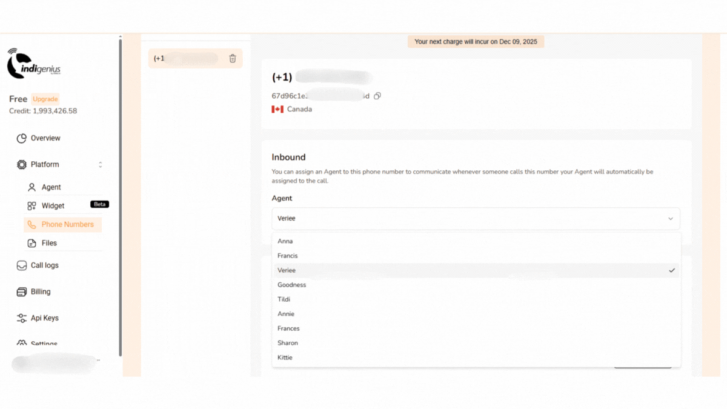Assign Kittie as the agent

[x=476, y=357]
